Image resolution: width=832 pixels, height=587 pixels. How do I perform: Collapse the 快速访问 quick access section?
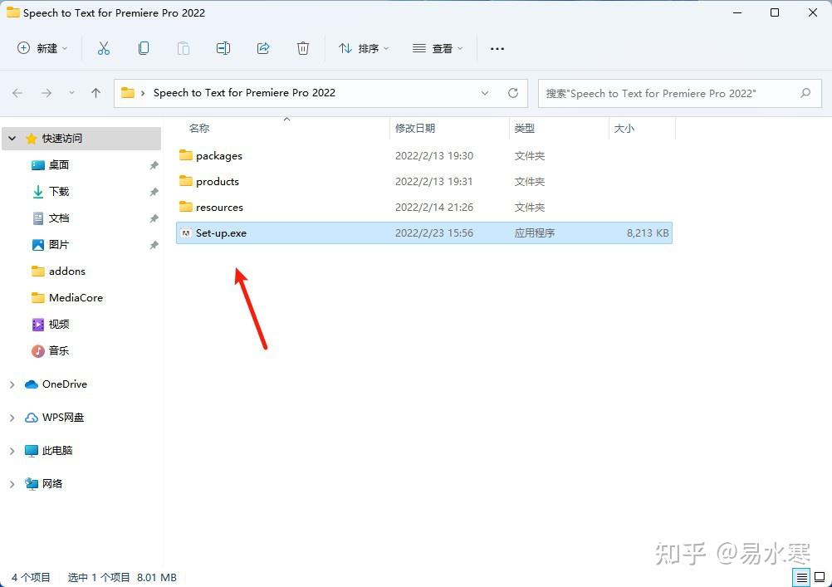(x=12, y=139)
